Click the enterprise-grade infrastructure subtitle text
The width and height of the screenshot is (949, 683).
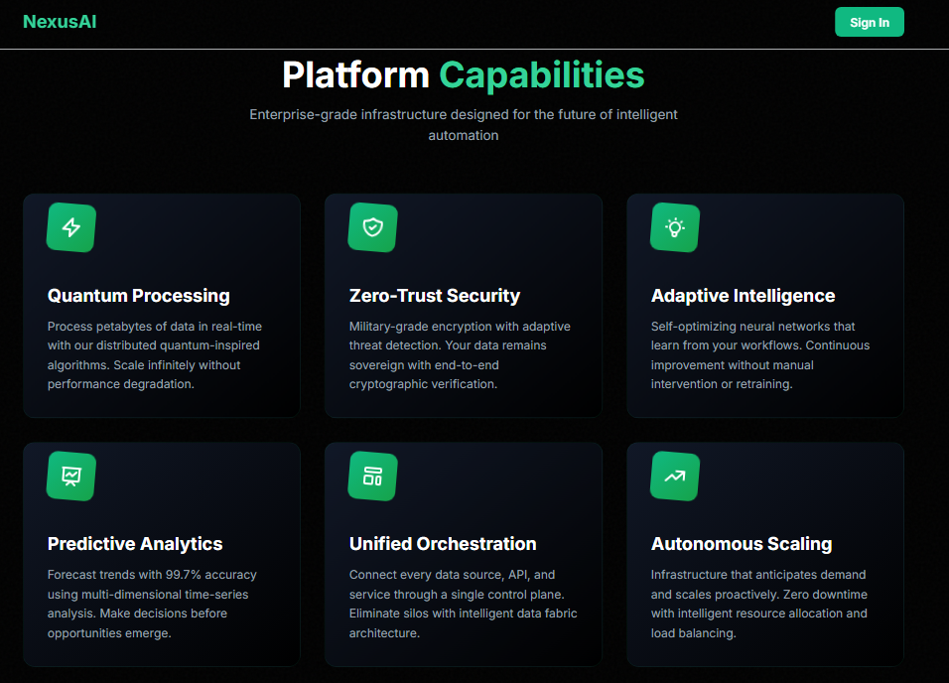(463, 124)
